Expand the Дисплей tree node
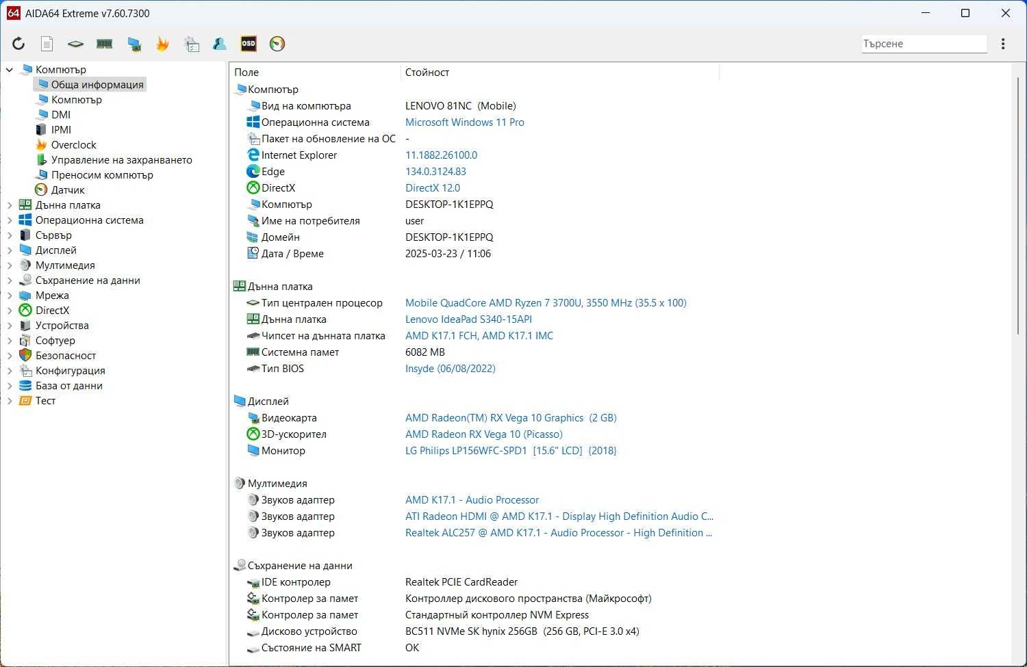 (x=10, y=250)
